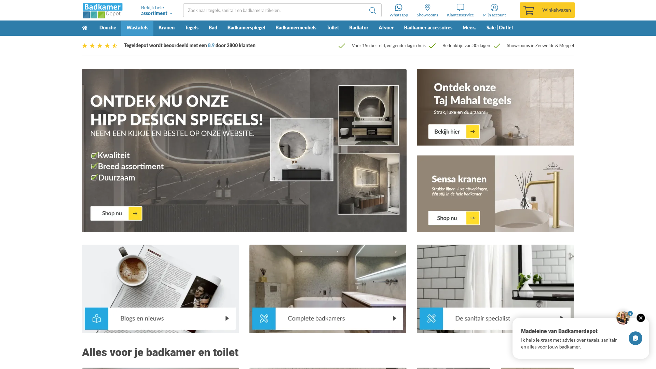This screenshot has height=369, width=656.
Task: Open Whatsapp contact icon
Action: [x=398, y=8]
